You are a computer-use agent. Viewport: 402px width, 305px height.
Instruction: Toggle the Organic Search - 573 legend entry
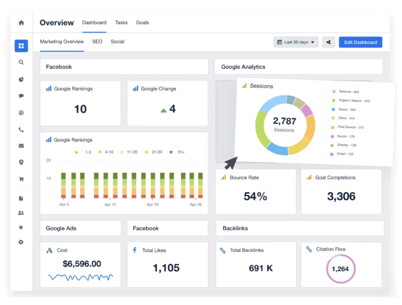click(351, 100)
